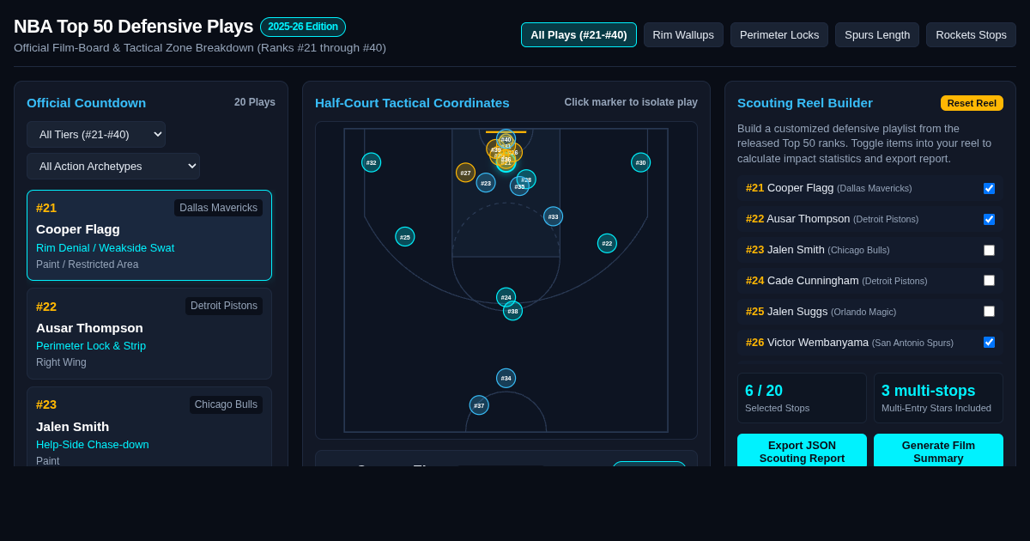The image size is (1030, 541).
Task: Select court marker #30
Action: [x=640, y=162]
